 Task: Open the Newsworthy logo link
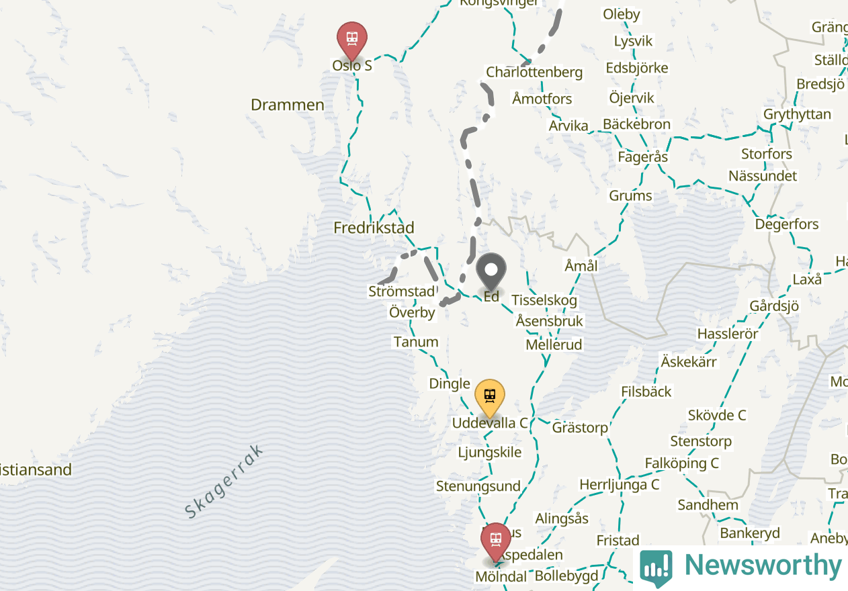point(740,567)
